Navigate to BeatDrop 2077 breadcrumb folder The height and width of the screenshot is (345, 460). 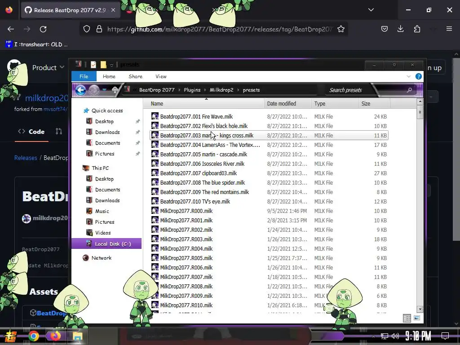pyautogui.click(x=157, y=90)
